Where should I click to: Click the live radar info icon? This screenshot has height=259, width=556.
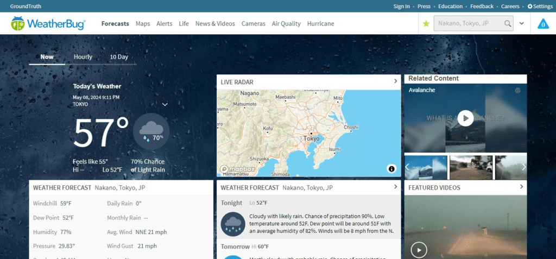pos(391,169)
